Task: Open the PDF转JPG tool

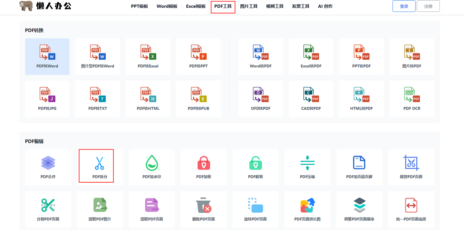Action: point(47,99)
